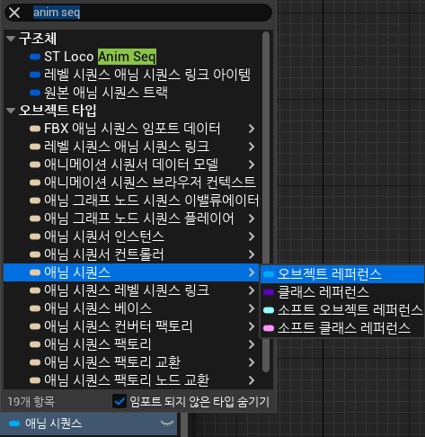This screenshot has width=425, height=437.
Task: Choose 오브젝트 레퍼런스 in submenu
Action: pos(342,274)
